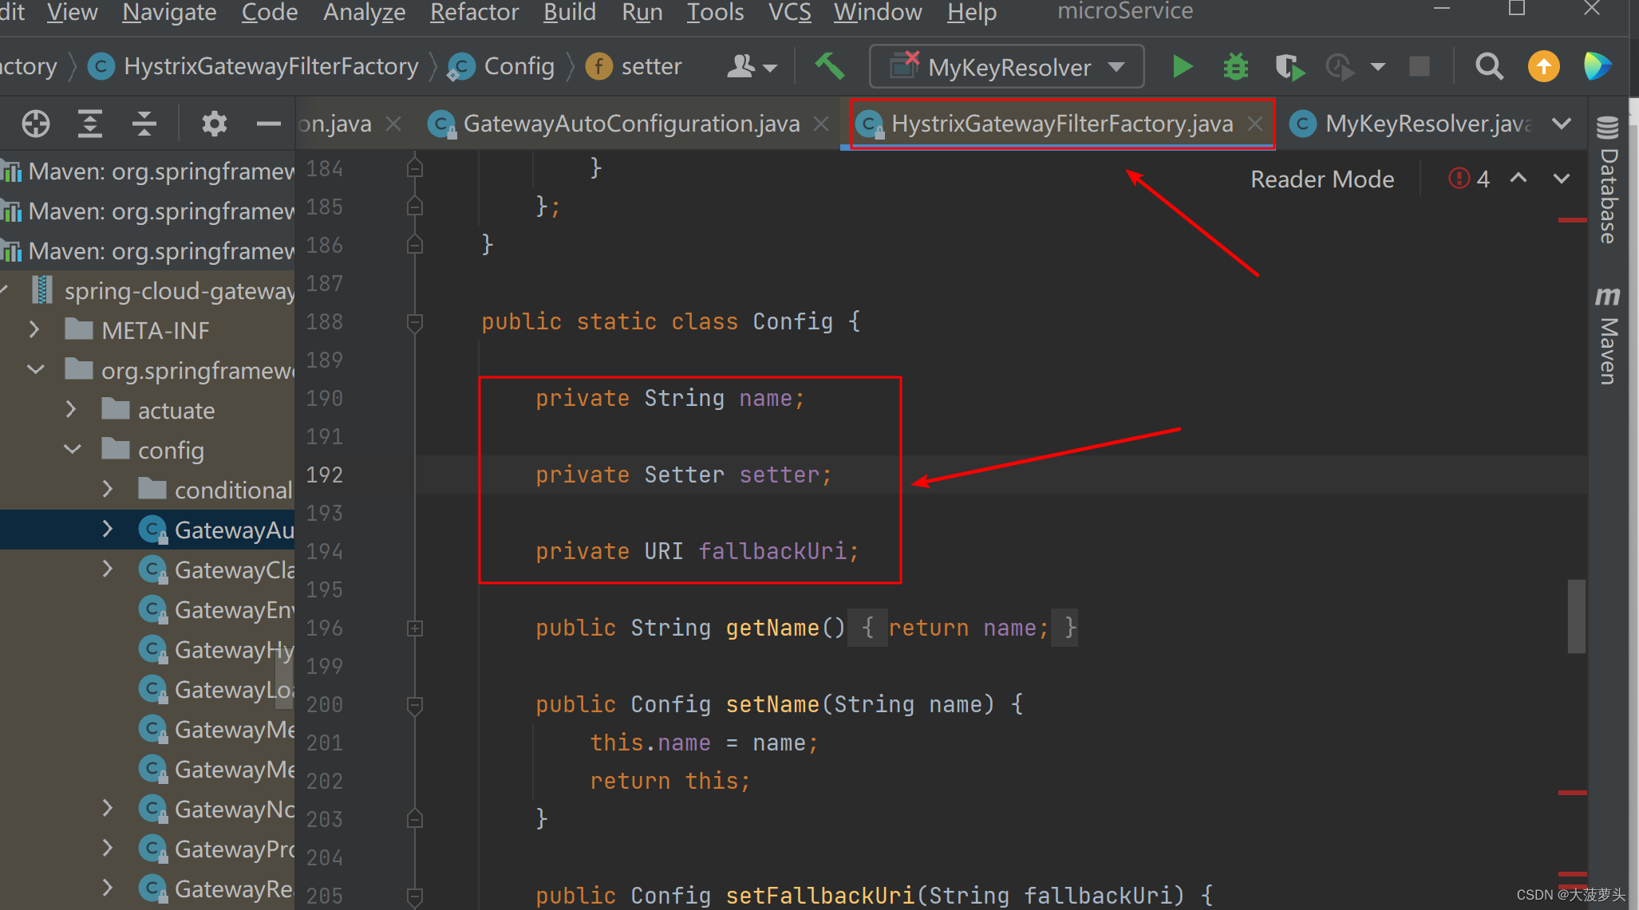Switch to GatewayAutoConfiguration.java tab

[631, 124]
